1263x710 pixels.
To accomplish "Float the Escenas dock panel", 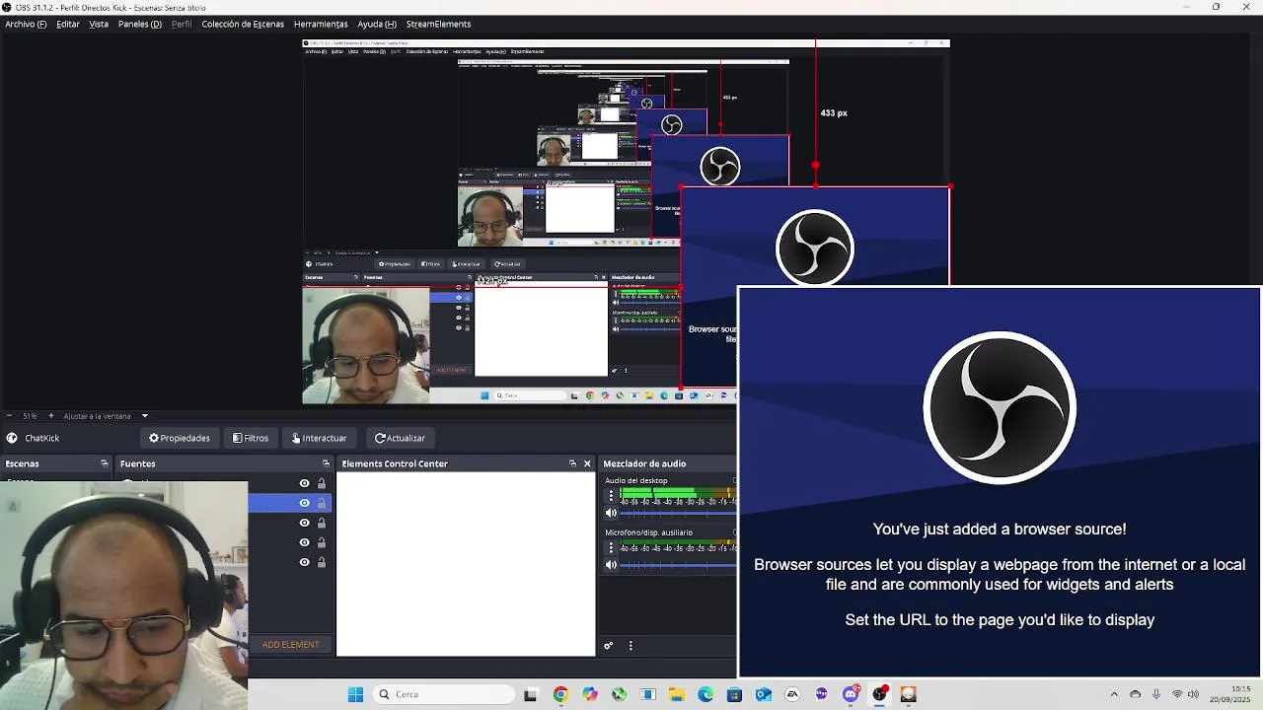I will 104,463.
